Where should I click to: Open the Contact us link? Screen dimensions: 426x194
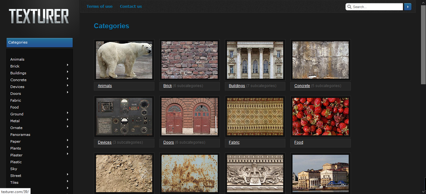(131, 6)
